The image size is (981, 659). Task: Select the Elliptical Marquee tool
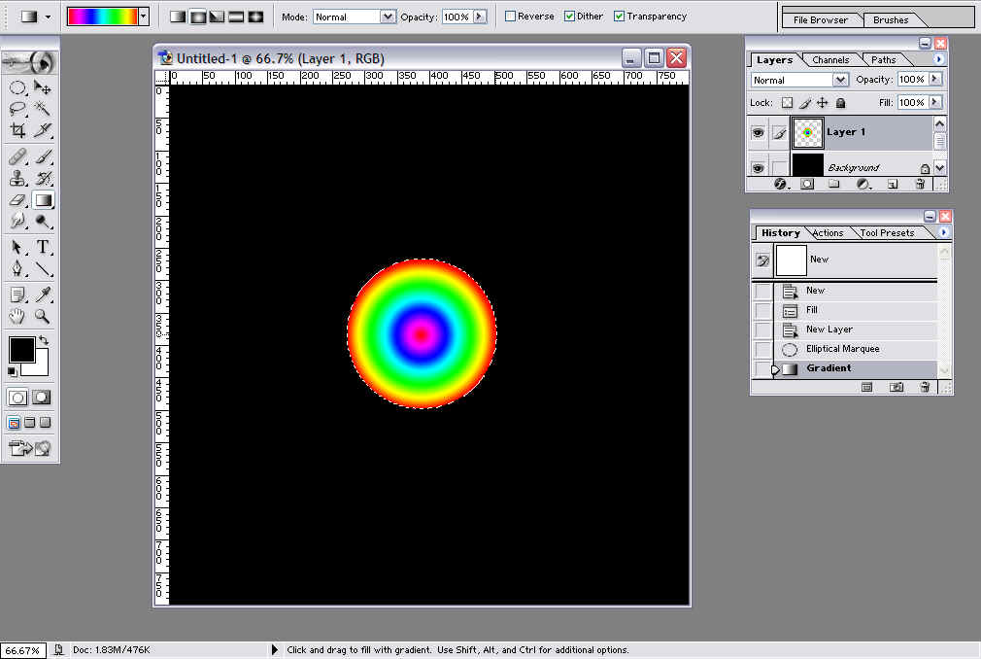click(17, 87)
